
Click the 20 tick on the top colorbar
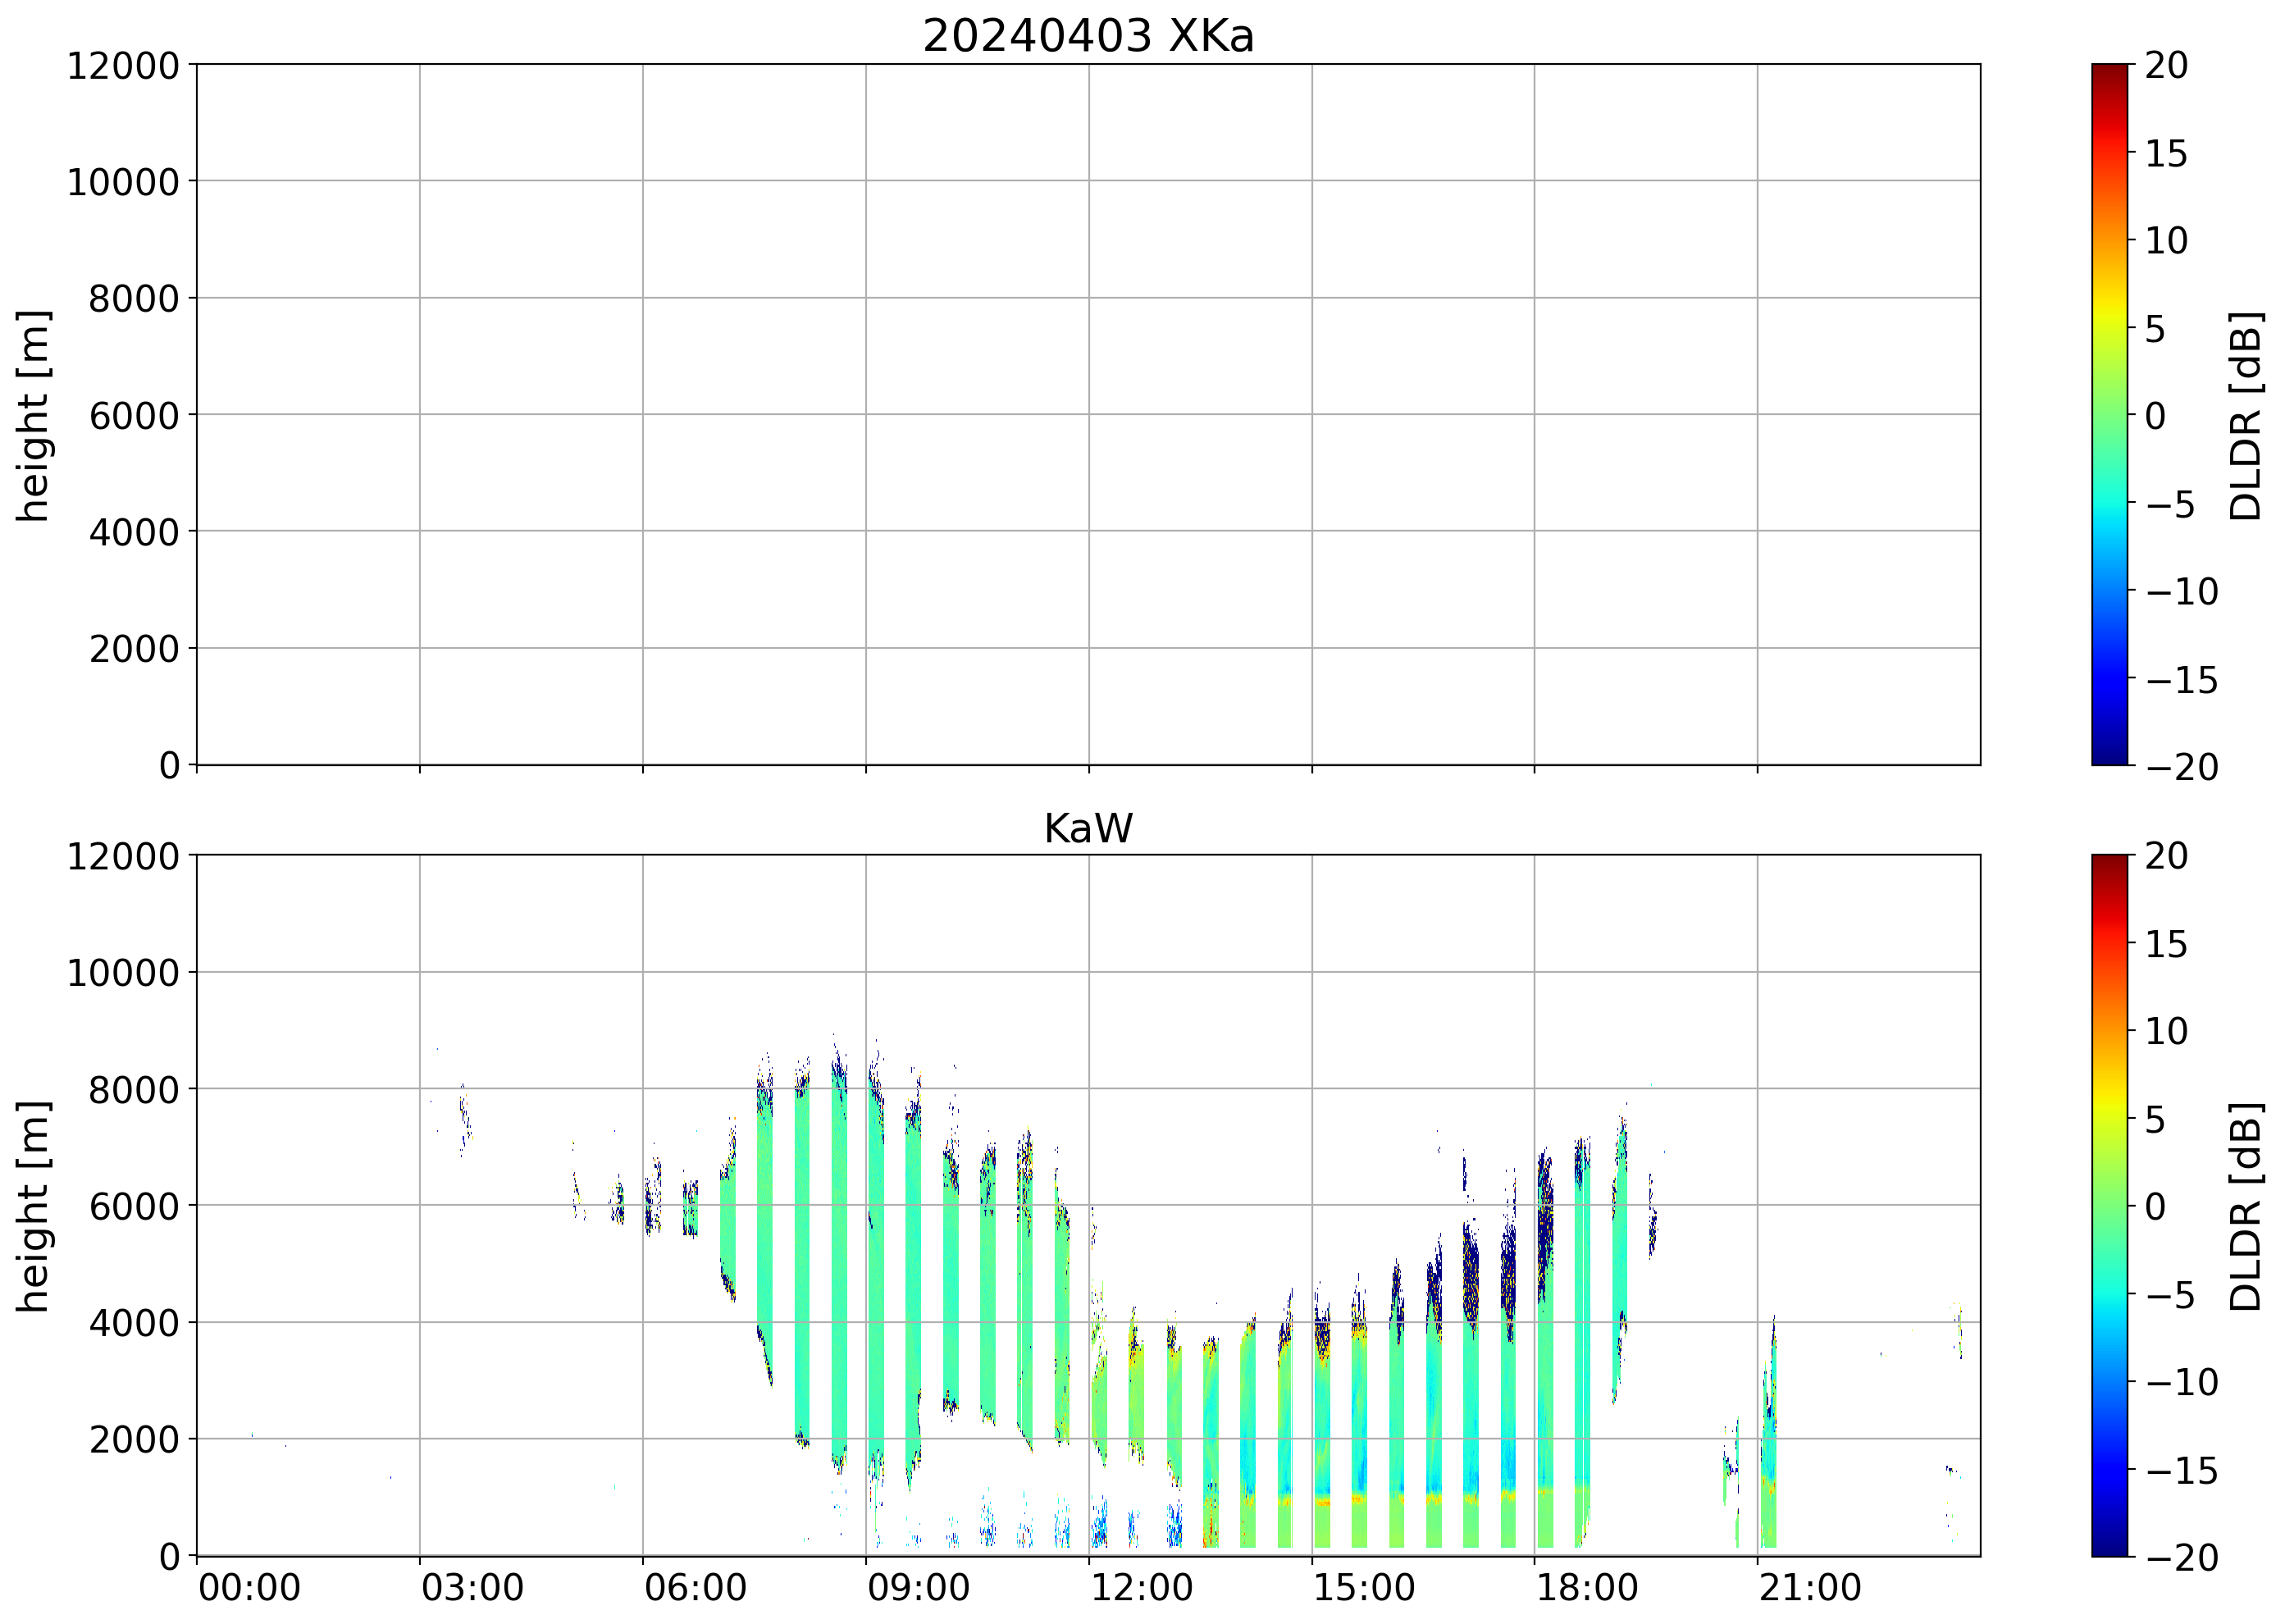[2165, 66]
